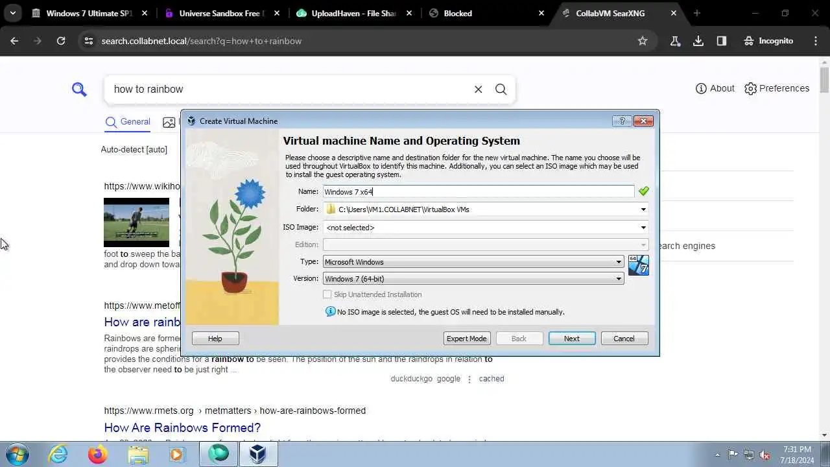Open a new browser tab
The width and height of the screenshot is (830, 467).
pos(697,13)
